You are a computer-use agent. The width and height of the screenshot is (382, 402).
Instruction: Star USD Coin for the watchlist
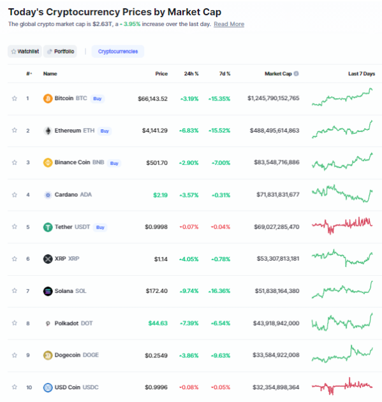pyautogui.click(x=15, y=387)
